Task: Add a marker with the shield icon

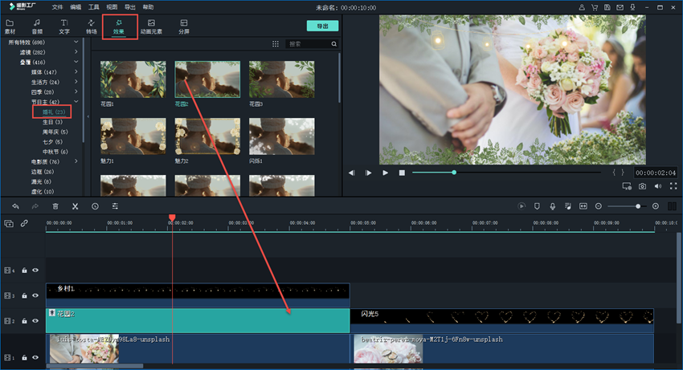Action: (x=537, y=206)
